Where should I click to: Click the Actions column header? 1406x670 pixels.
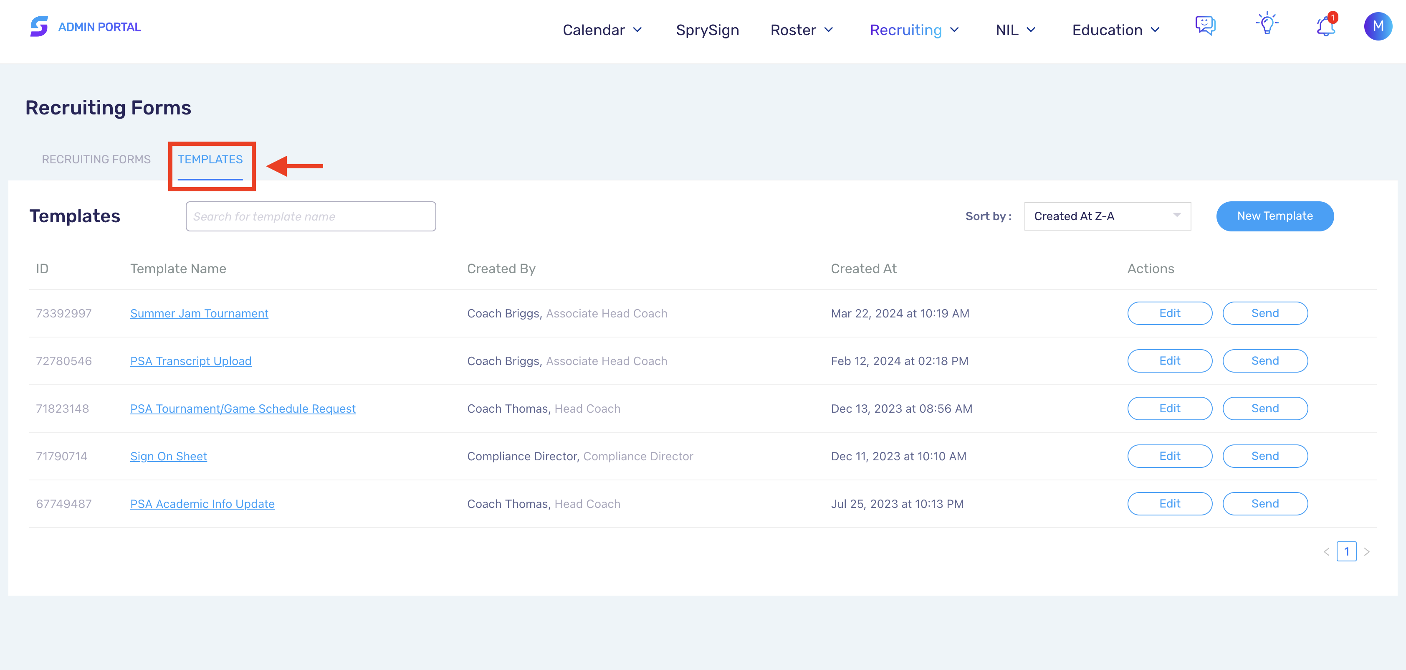pyautogui.click(x=1151, y=268)
